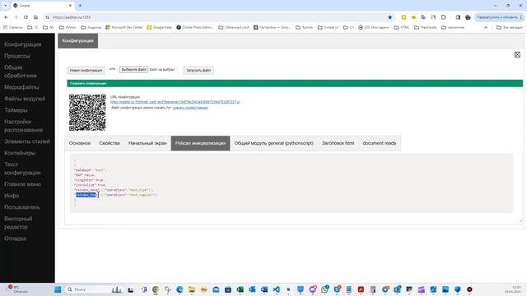Viewport: 527px width, 296px height.
Task: Open Пользователь sidebar entry
Action: pos(22,207)
